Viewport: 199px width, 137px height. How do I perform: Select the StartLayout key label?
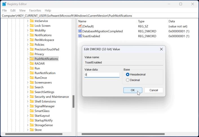pos(42,116)
